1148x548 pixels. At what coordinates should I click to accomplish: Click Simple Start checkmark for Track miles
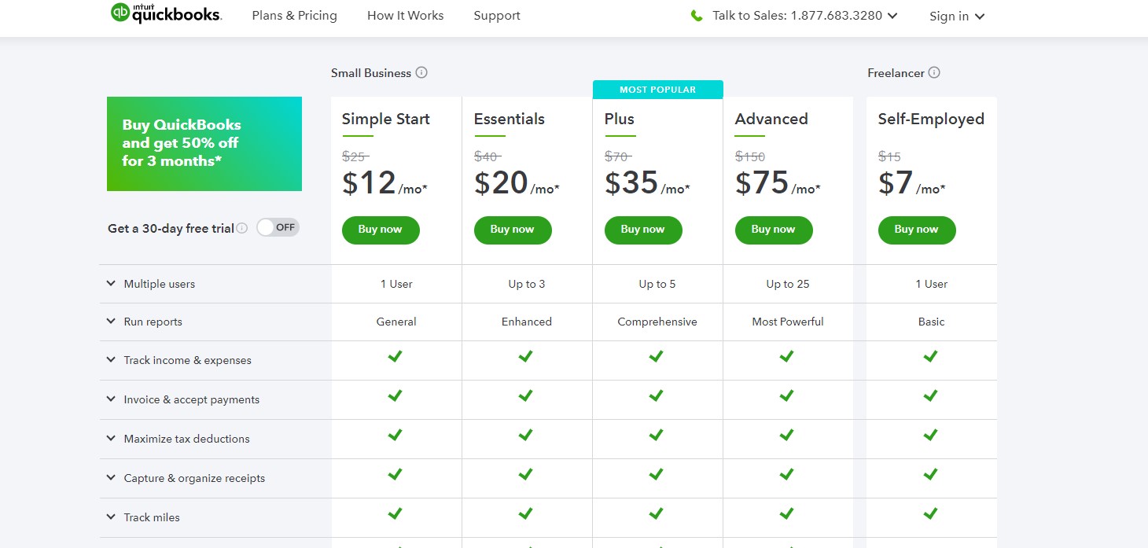(396, 513)
